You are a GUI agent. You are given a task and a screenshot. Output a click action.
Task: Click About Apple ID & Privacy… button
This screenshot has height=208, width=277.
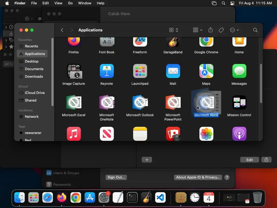198,177
